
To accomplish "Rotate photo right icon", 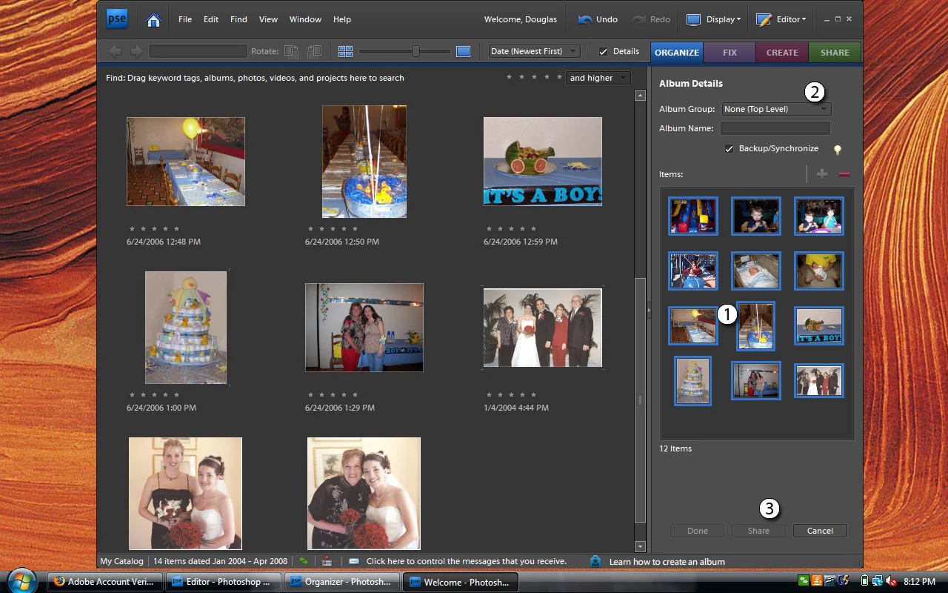I will (314, 51).
